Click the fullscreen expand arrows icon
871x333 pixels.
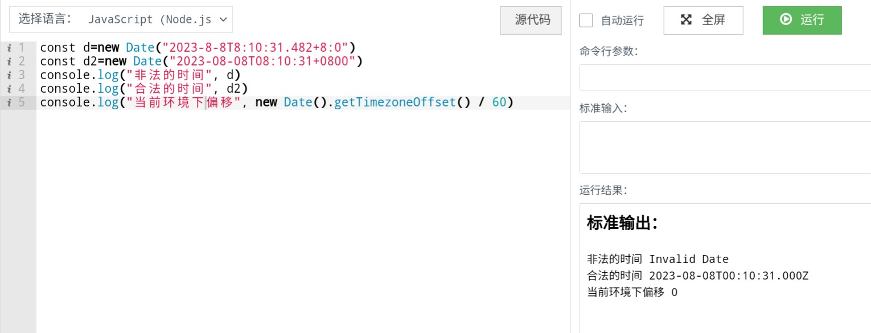coord(687,19)
